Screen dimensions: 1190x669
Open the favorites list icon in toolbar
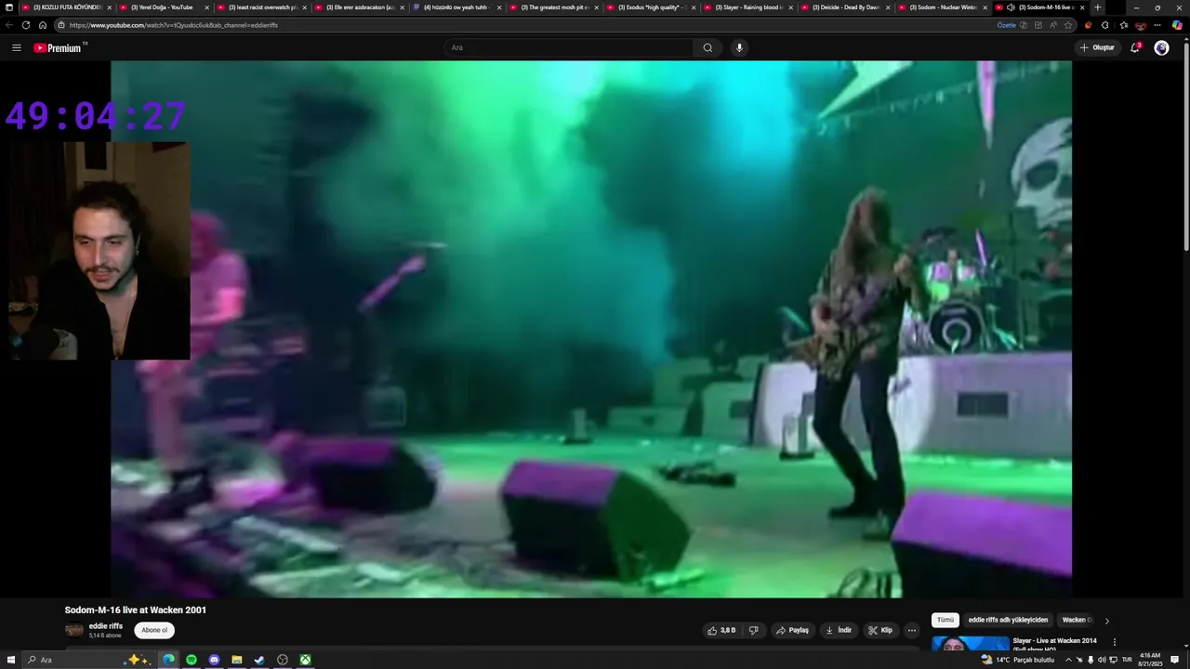click(1123, 25)
